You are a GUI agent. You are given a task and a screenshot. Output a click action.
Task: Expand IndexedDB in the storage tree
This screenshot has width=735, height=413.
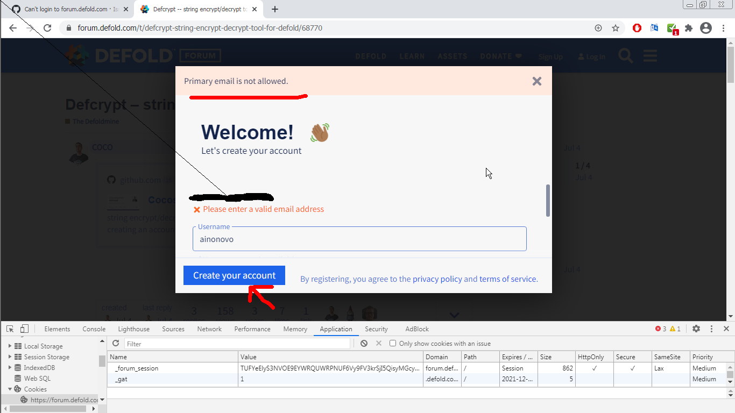pos(10,367)
